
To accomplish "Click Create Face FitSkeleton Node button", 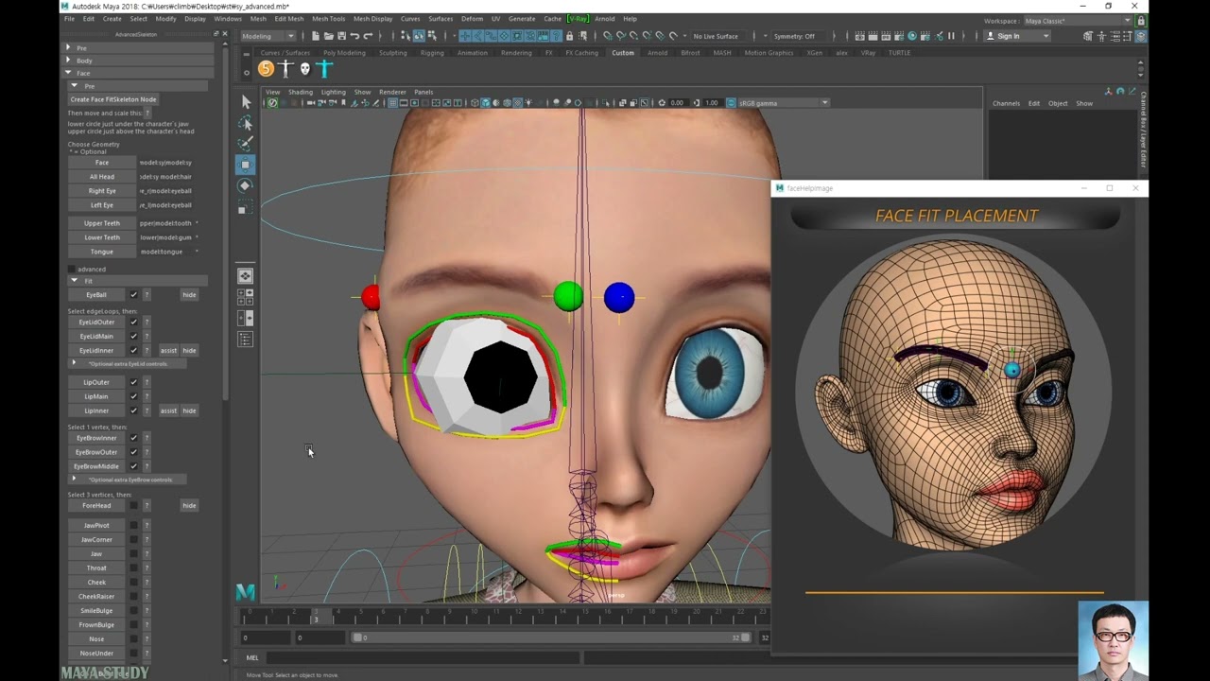I will coord(113,99).
